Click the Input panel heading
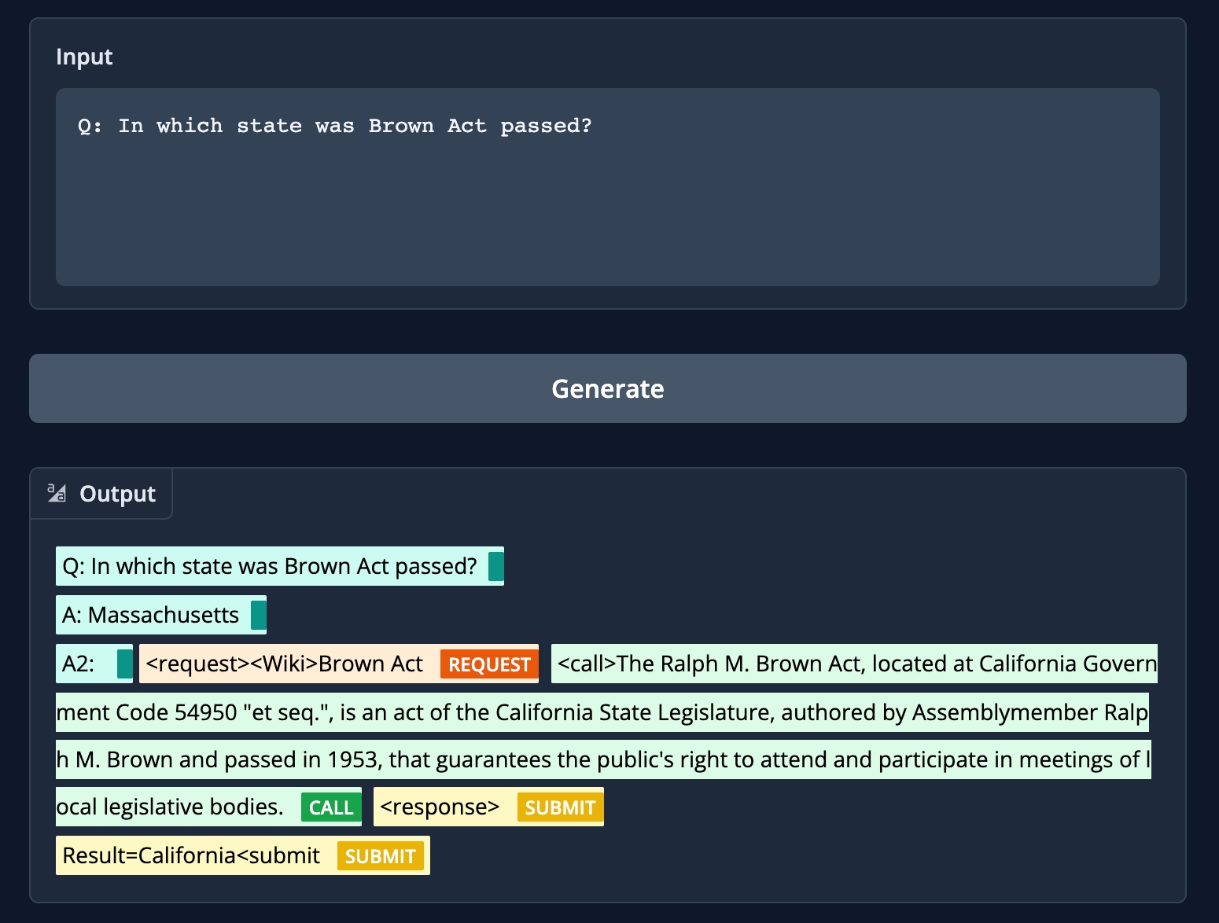1219x923 pixels. tap(84, 57)
